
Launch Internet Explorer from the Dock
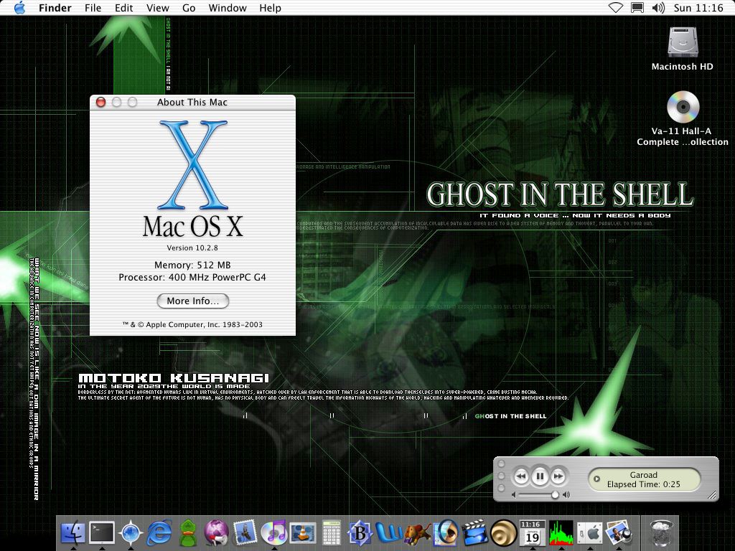159,532
